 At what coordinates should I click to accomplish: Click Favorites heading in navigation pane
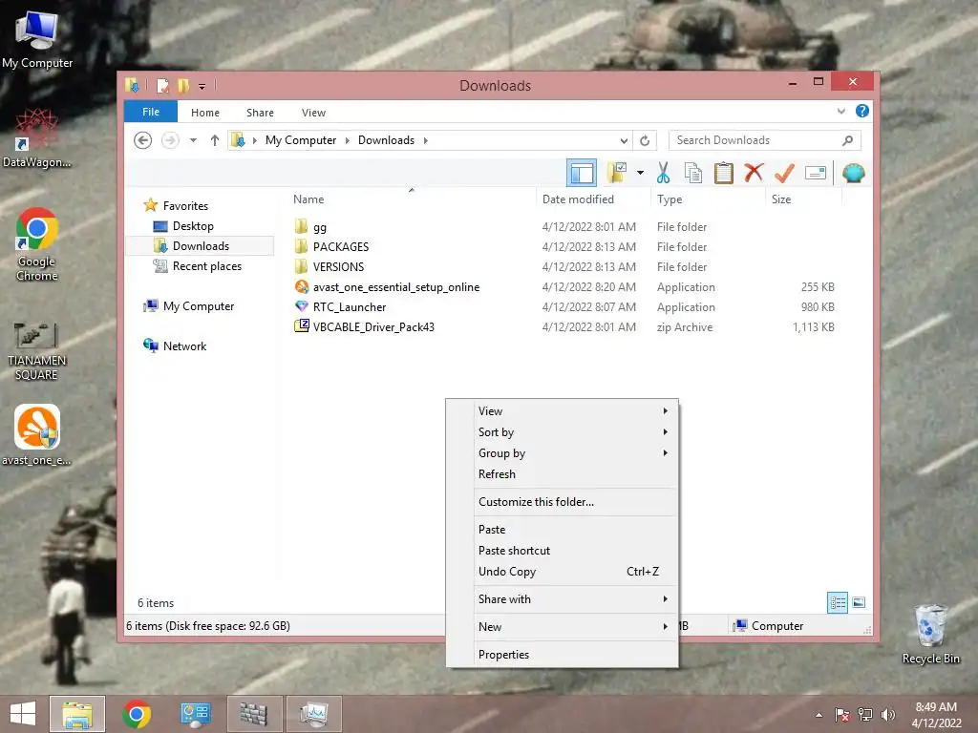coord(185,206)
